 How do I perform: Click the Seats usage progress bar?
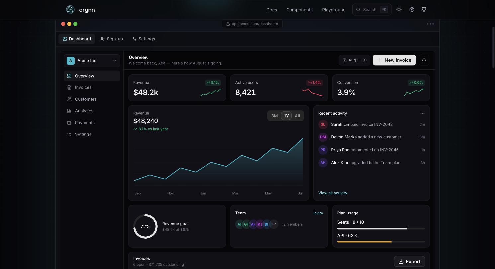coord(381,229)
